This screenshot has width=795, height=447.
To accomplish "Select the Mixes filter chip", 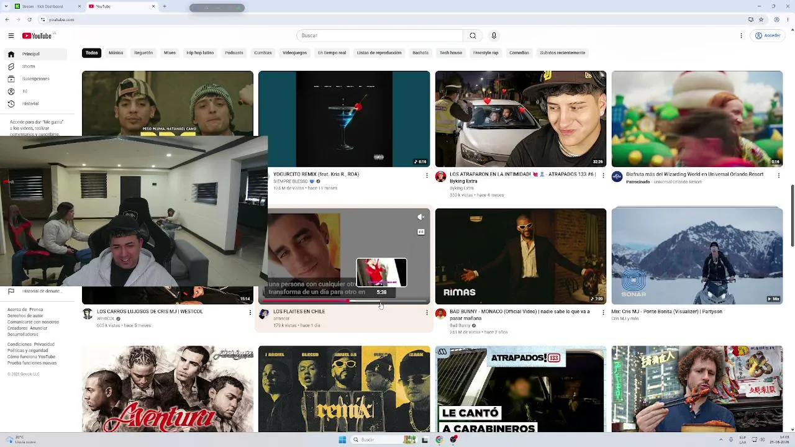I will [170, 53].
